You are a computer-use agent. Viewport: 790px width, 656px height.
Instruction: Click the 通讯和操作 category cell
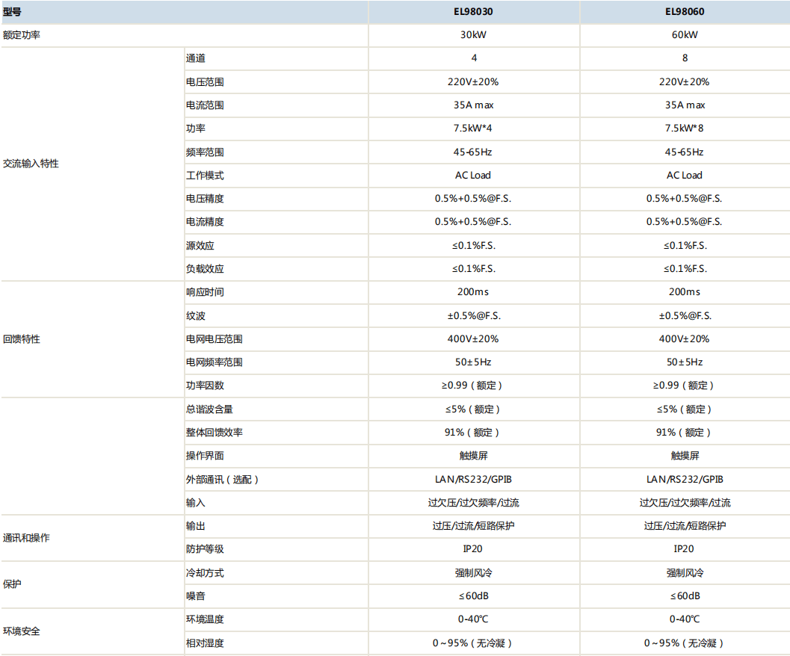pos(26,538)
